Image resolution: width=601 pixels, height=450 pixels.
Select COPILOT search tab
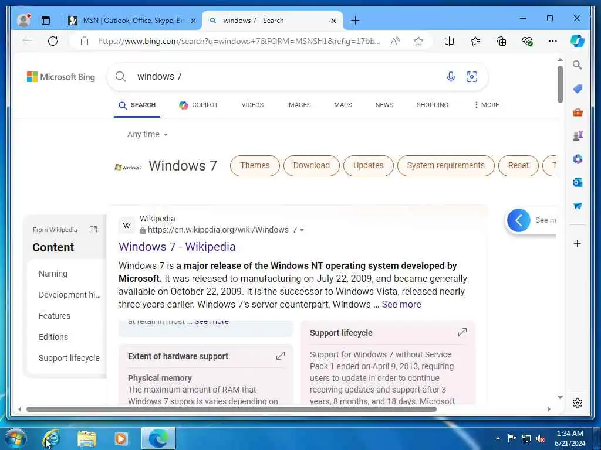(x=198, y=105)
